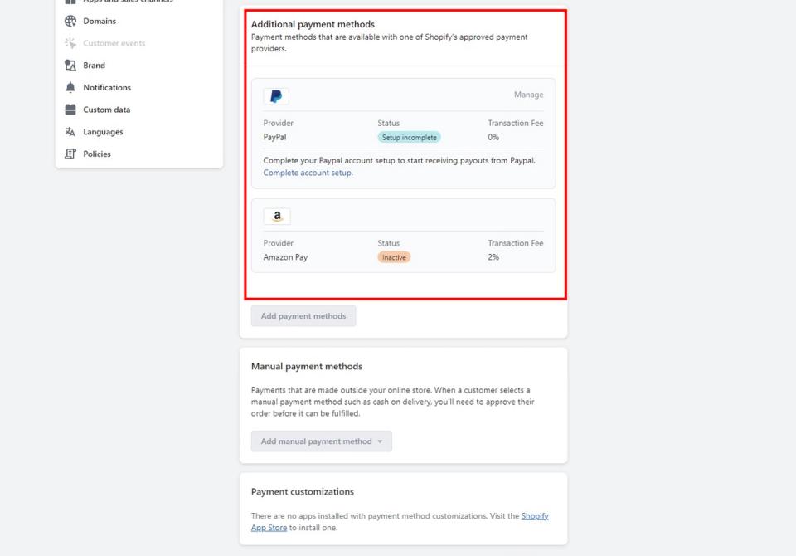796x556 pixels.
Task: Click the Customer events sparkle icon
Action: 70,43
